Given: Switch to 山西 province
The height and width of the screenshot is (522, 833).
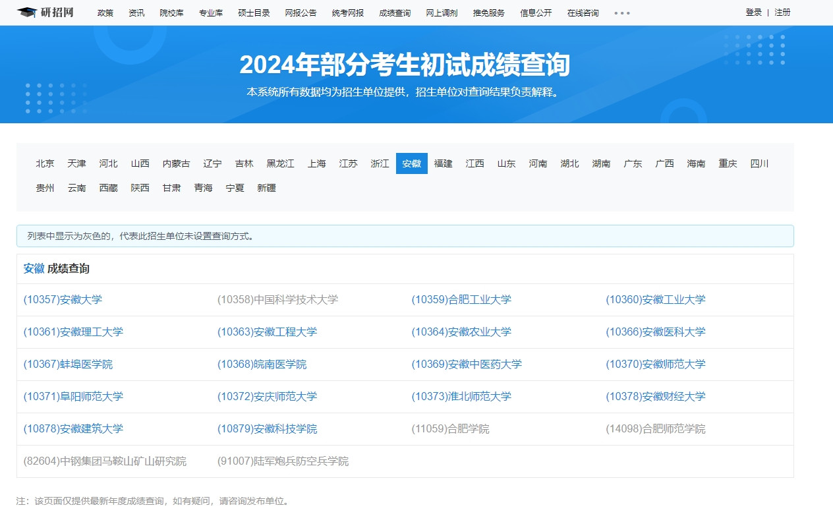Looking at the screenshot, I should [x=140, y=163].
